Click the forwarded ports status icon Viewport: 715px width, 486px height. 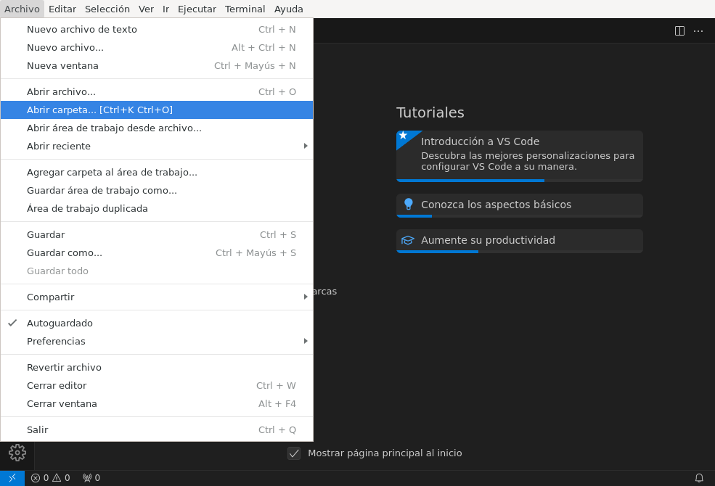click(91, 478)
